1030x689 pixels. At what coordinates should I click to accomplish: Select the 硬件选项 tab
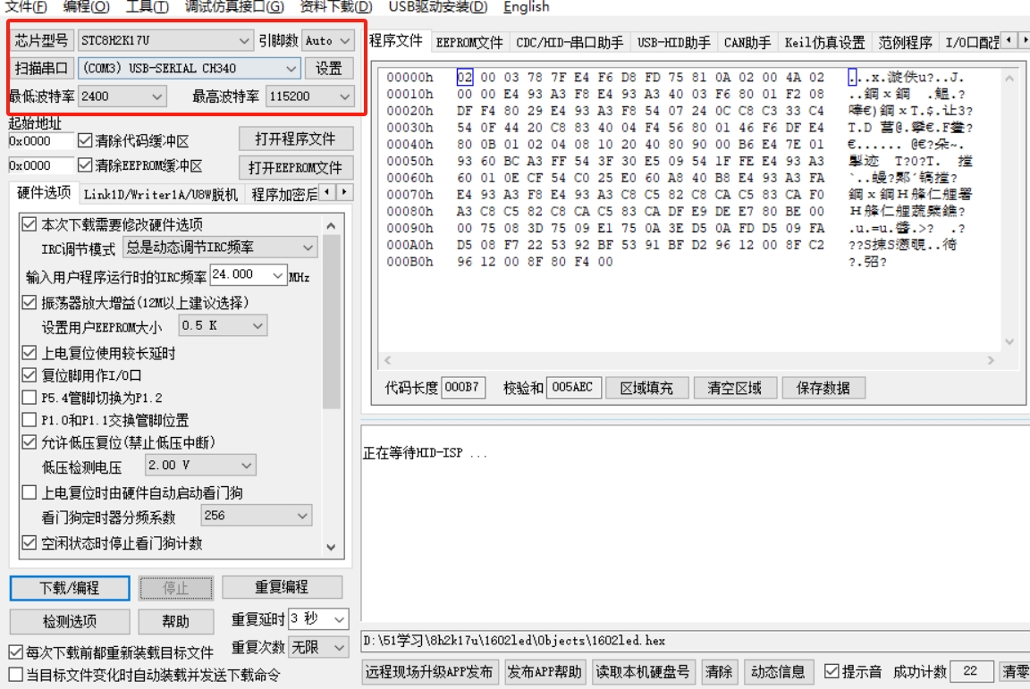click(x=43, y=192)
